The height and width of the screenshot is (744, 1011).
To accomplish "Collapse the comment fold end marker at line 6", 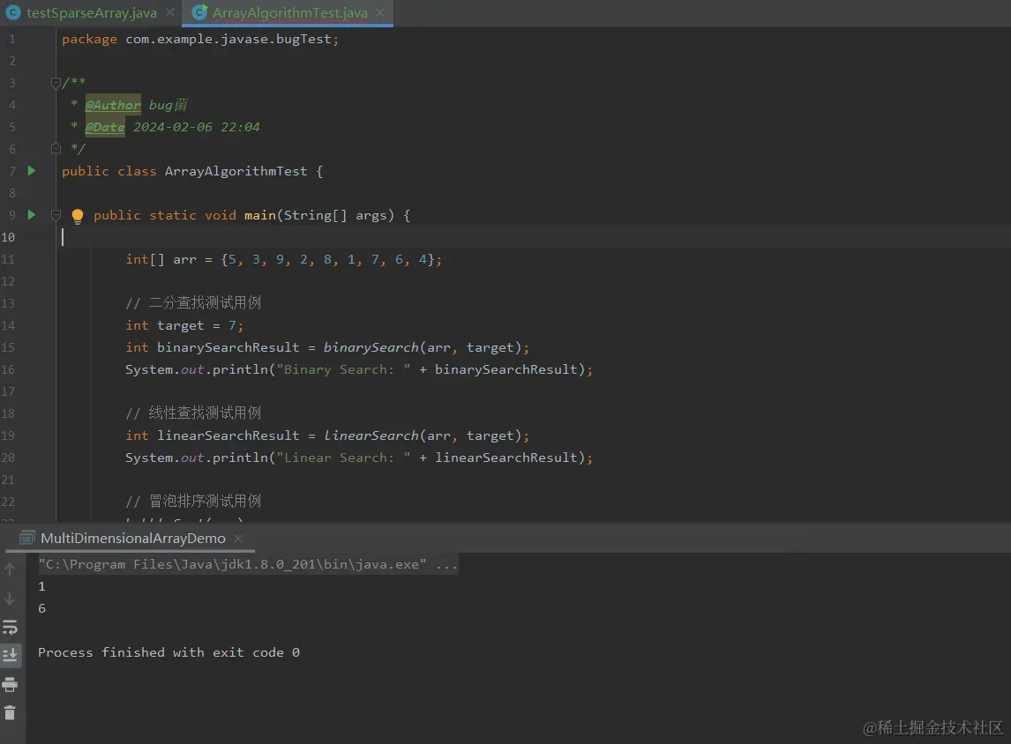I will click(x=56, y=149).
